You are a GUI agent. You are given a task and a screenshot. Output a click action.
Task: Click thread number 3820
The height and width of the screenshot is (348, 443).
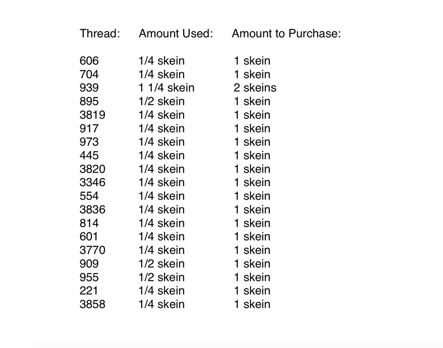(x=92, y=169)
